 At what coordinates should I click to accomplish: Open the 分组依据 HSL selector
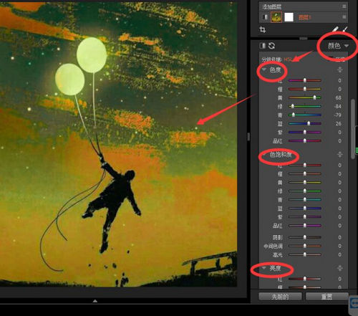pos(288,59)
